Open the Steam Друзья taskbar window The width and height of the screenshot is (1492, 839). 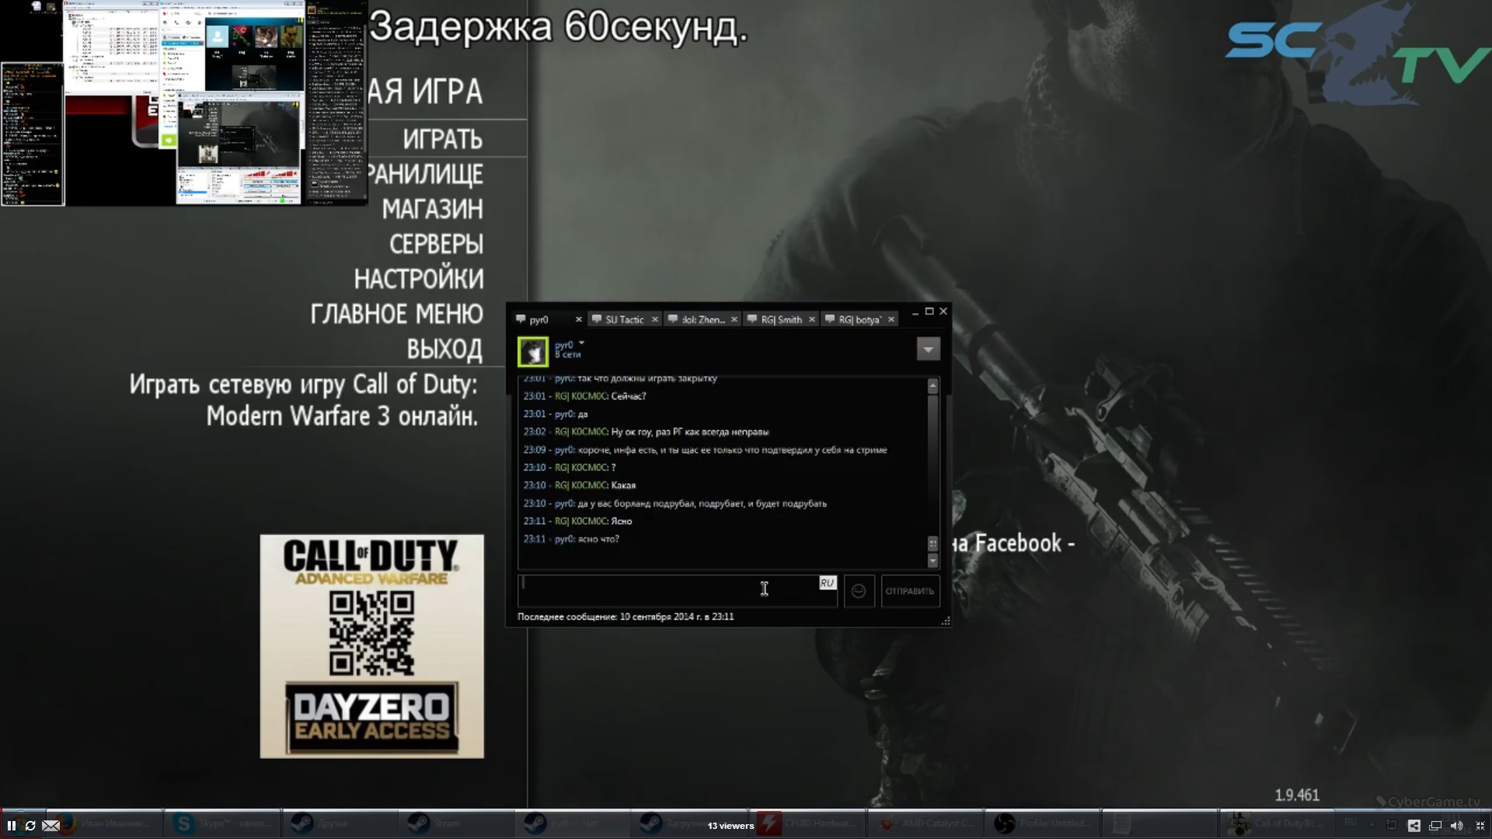339,823
